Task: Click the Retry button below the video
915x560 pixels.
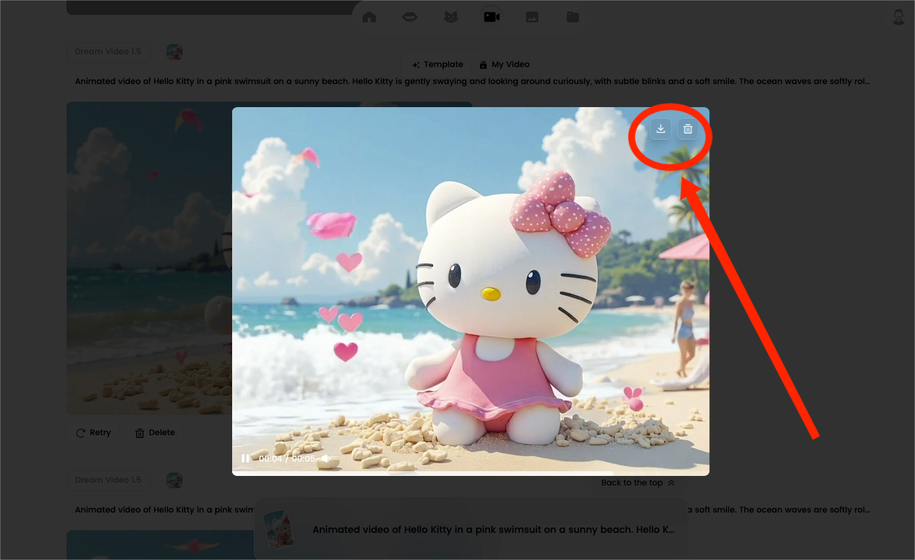Action: 94,433
